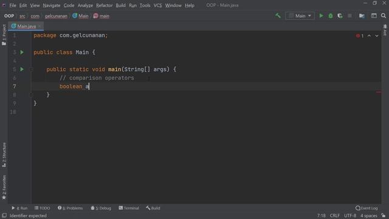Click OOP breadcrumb in navigation bar
Viewport: 389px width, 219px height.
click(x=9, y=16)
